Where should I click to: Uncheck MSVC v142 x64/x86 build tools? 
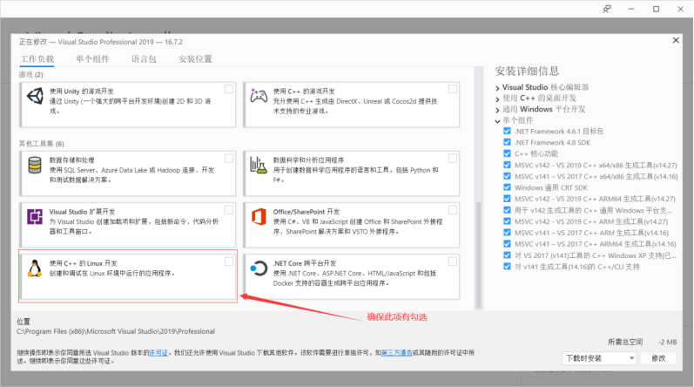point(508,165)
